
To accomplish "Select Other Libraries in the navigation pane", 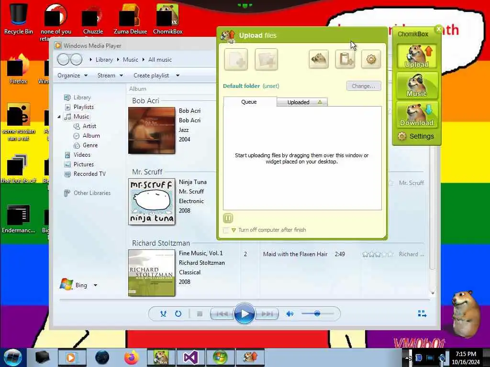I will (87, 193).
